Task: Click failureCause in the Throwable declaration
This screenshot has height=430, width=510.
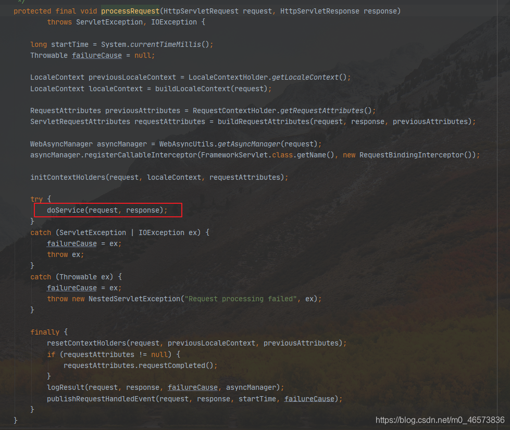Action: click(96, 55)
